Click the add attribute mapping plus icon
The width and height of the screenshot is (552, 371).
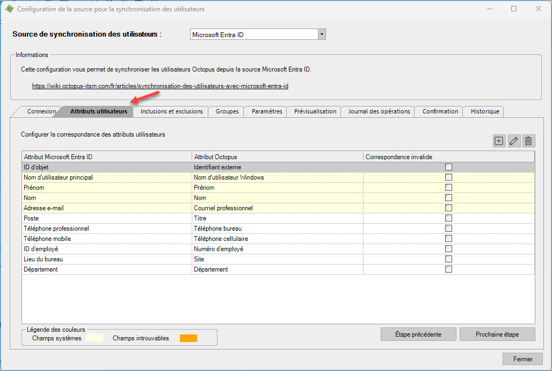499,141
